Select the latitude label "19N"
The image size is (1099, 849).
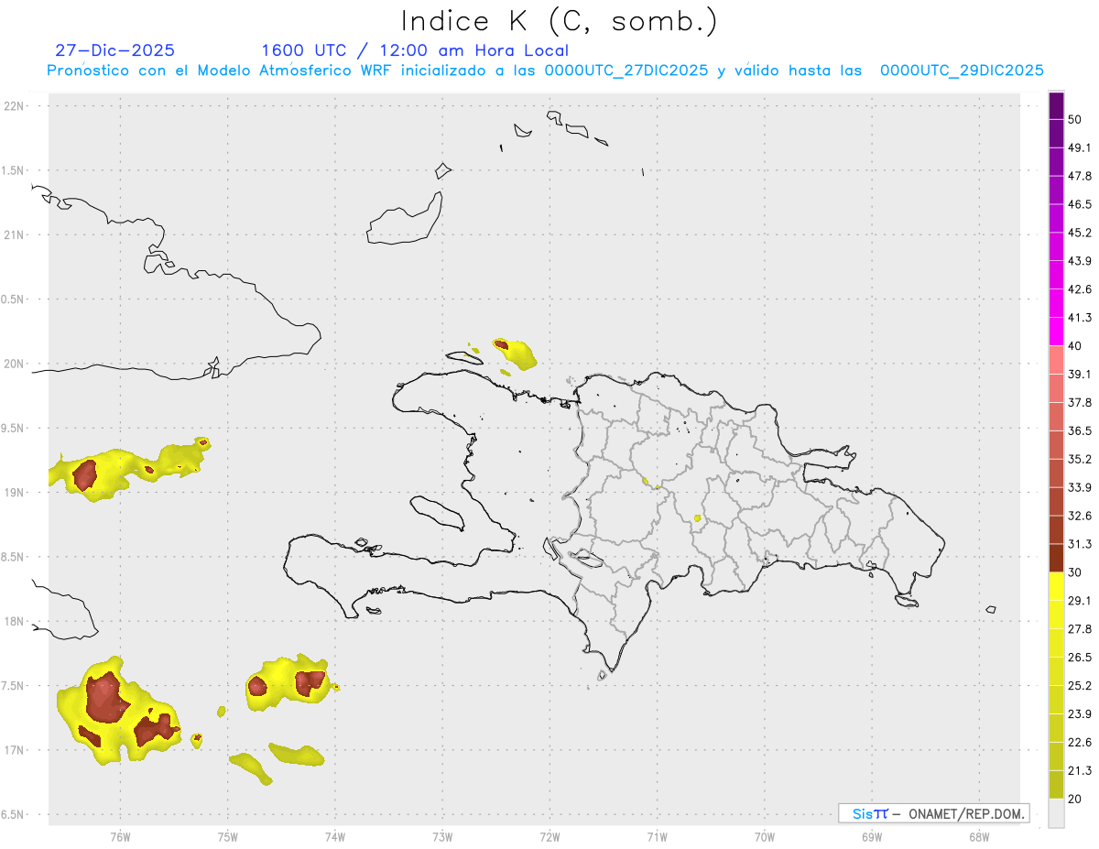[16, 493]
